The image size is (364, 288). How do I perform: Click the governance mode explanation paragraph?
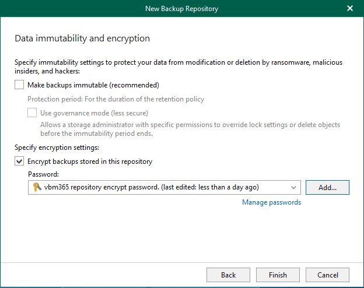pos(190,129)
